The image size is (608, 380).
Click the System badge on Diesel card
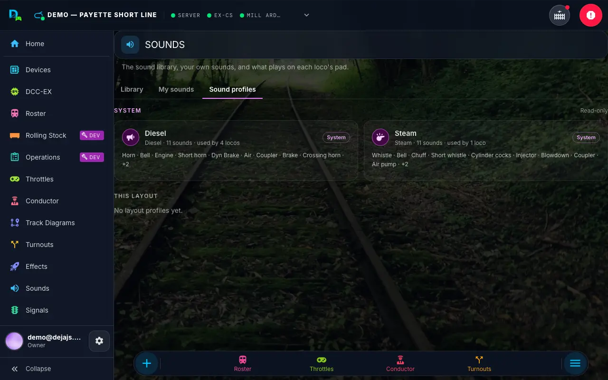(336, 137)
